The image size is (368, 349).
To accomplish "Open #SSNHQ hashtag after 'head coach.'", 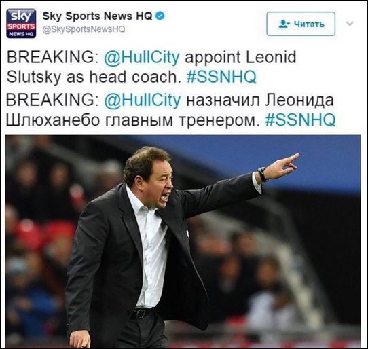I will point(221,77).
